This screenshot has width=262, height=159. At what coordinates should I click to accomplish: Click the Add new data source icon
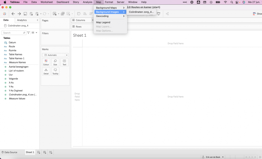coord(31,14)
